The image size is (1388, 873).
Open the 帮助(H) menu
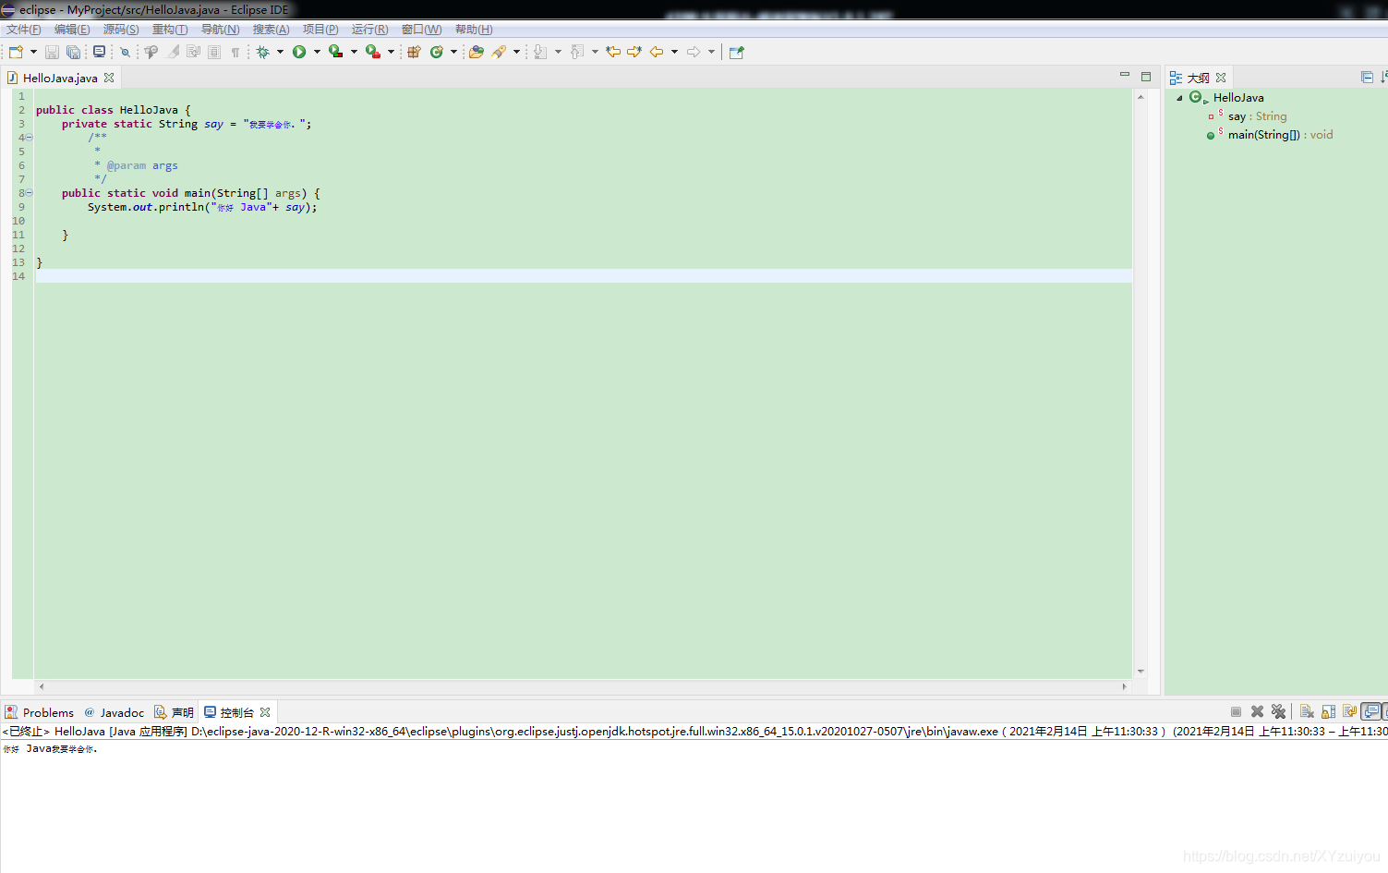474,30
